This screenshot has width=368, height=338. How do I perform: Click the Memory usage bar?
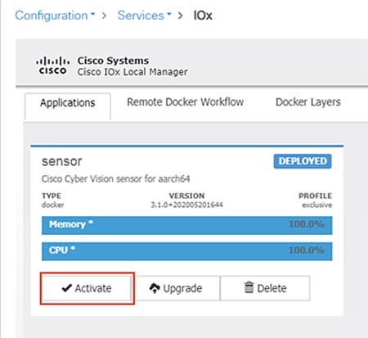point(187,225)
